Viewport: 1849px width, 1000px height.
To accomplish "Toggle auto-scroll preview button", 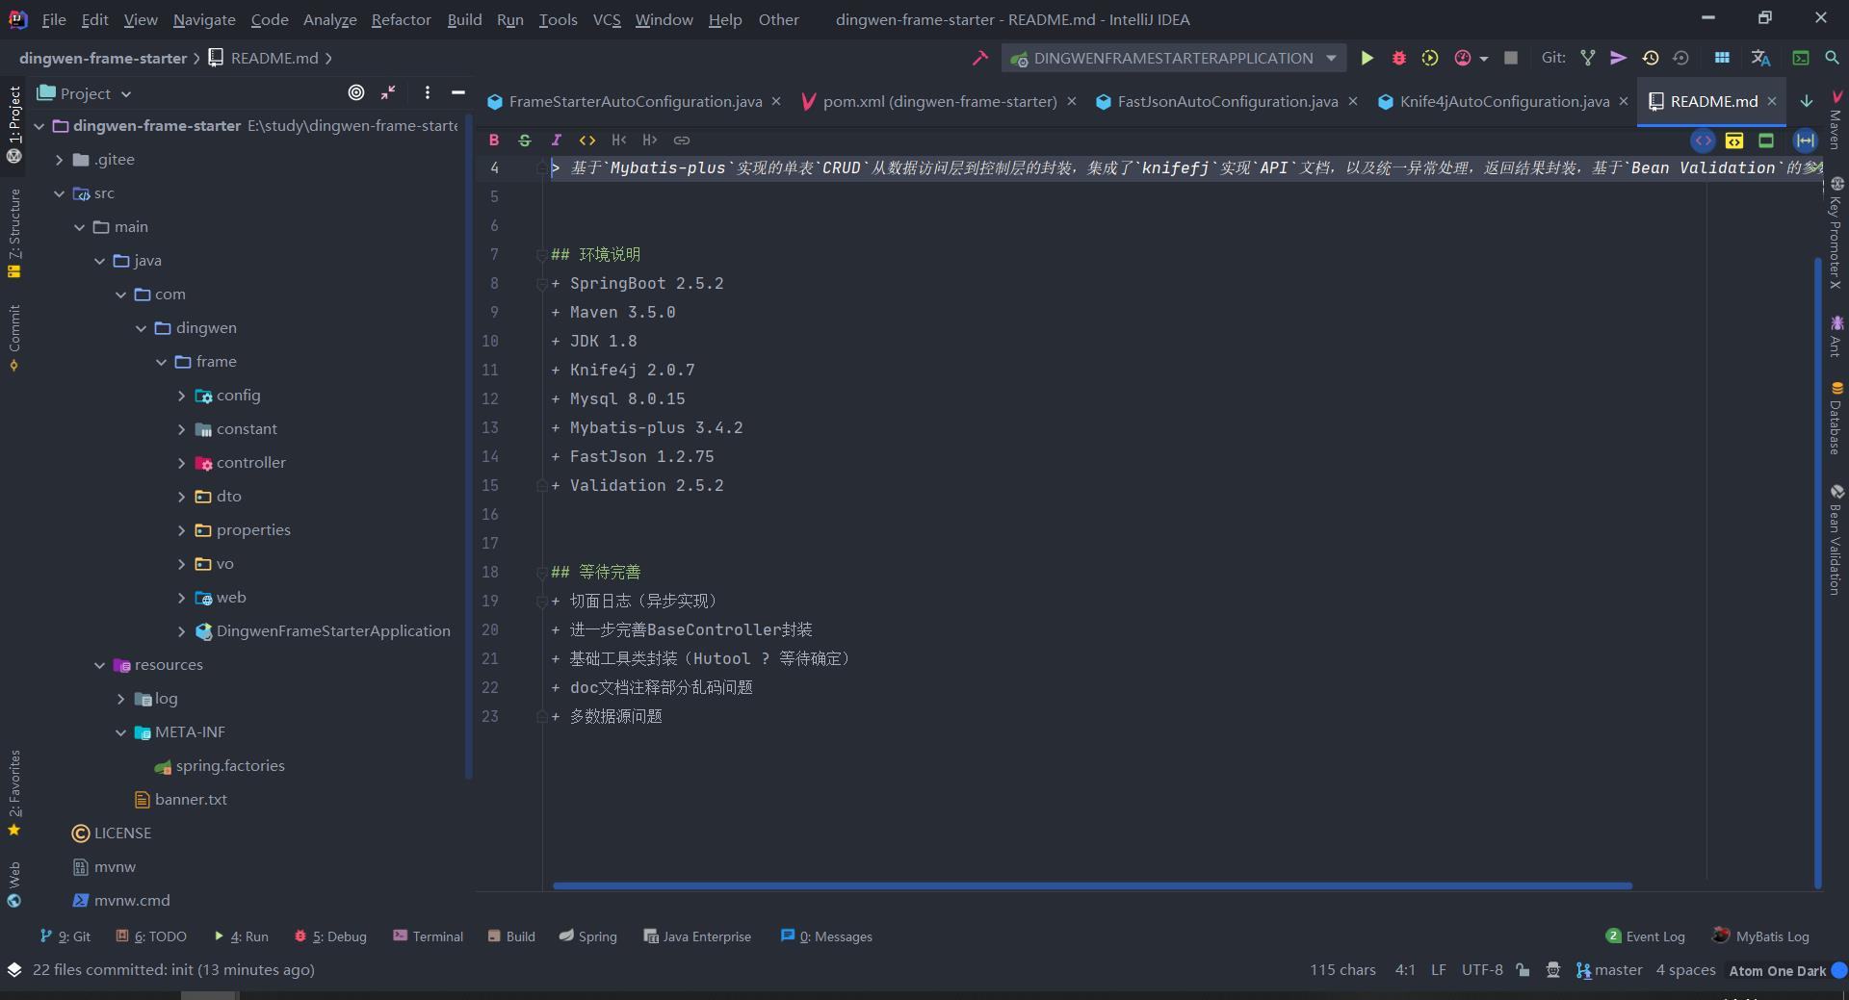I will [x=1805, y=141].
